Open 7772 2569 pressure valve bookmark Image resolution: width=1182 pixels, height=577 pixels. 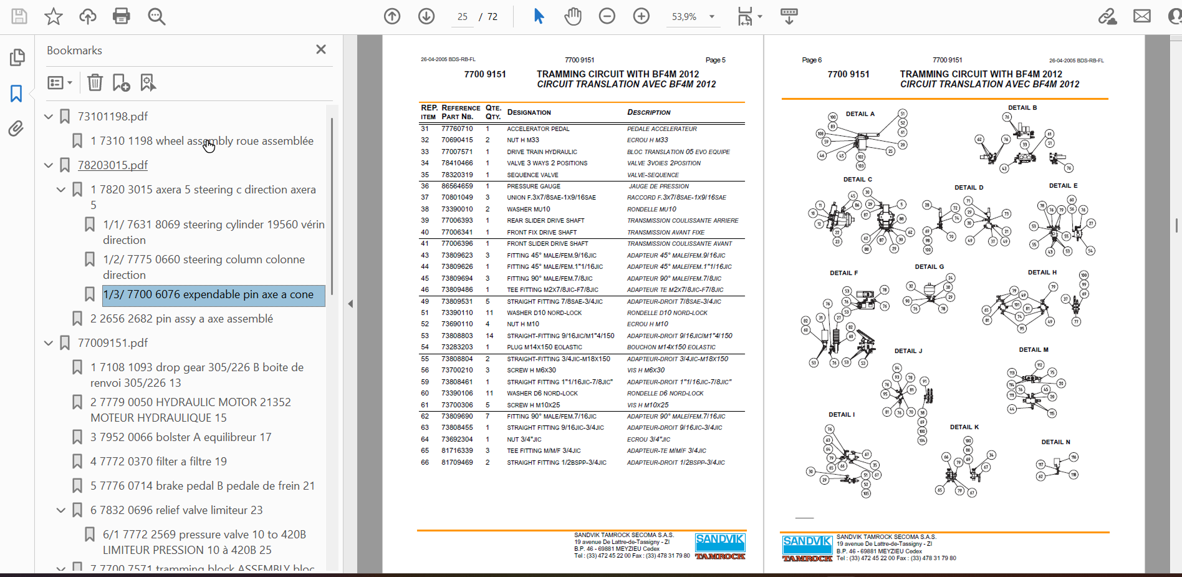[204, 542]
